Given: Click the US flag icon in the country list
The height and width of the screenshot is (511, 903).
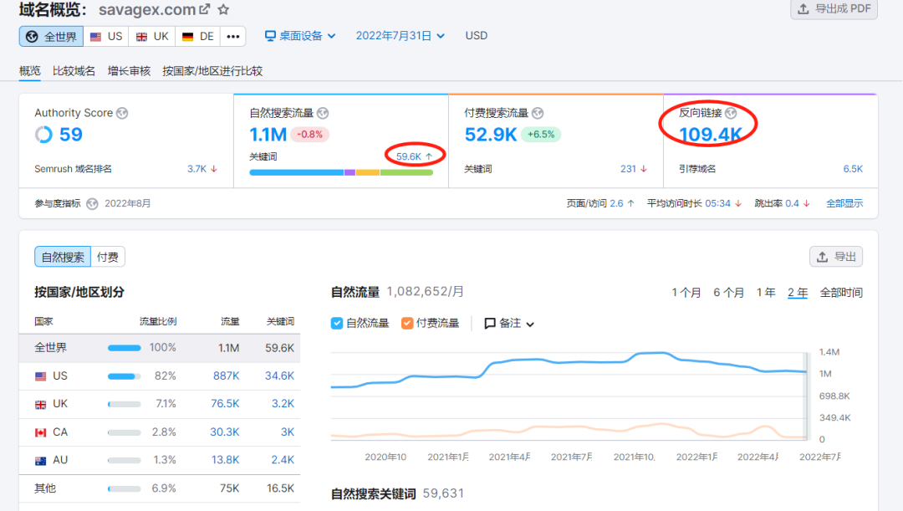Looking at the screenshot, I should [39, 376].
